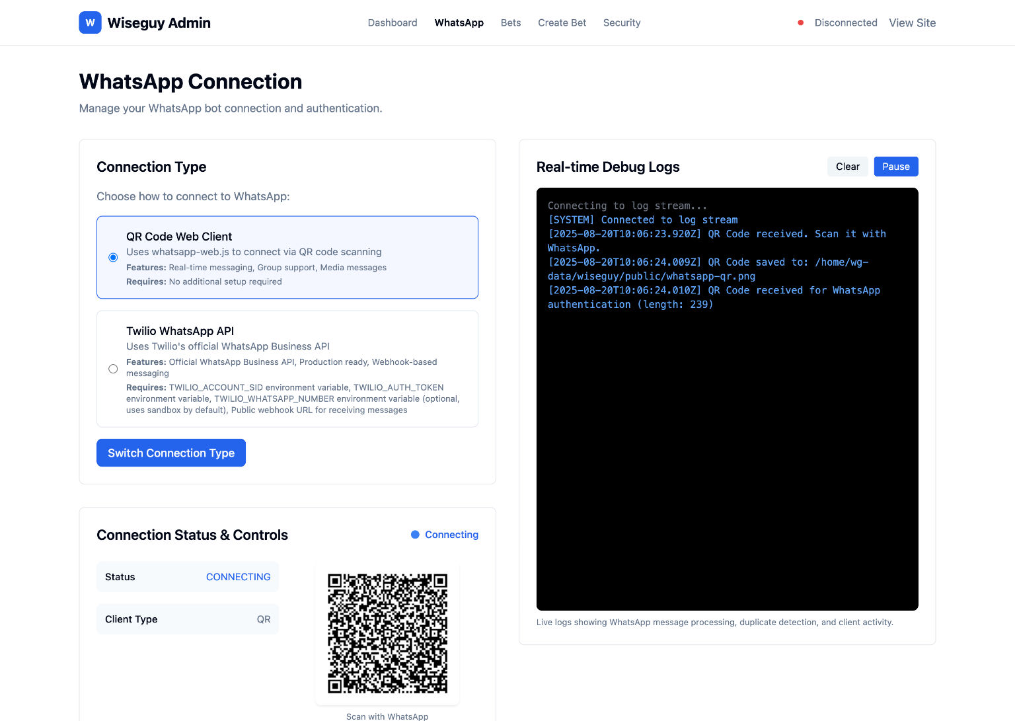Click the Switch Connection Type button
The width and height of the screenshot is (1015, 721).
click(x=171, y=453)
